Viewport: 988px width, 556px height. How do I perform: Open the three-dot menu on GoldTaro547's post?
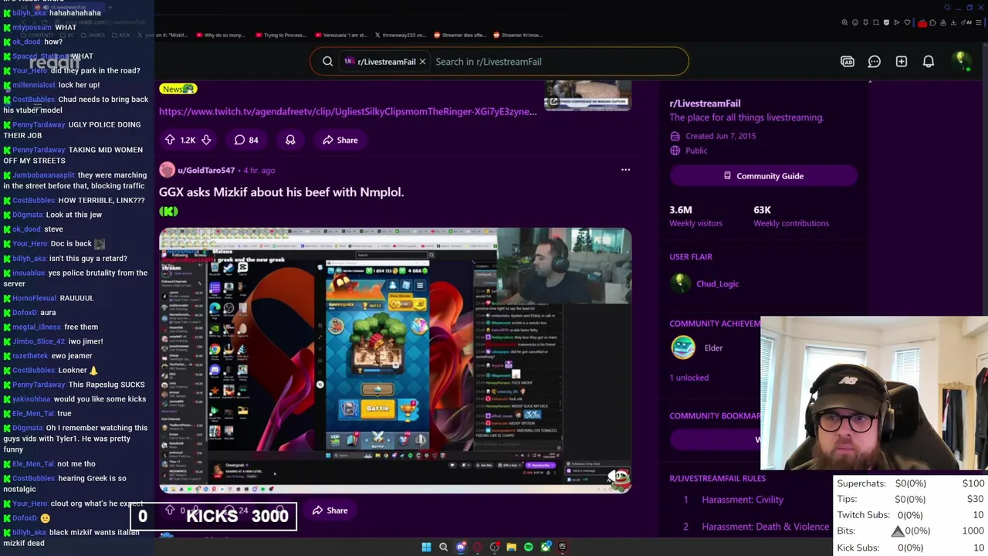[x=625, y=170]
